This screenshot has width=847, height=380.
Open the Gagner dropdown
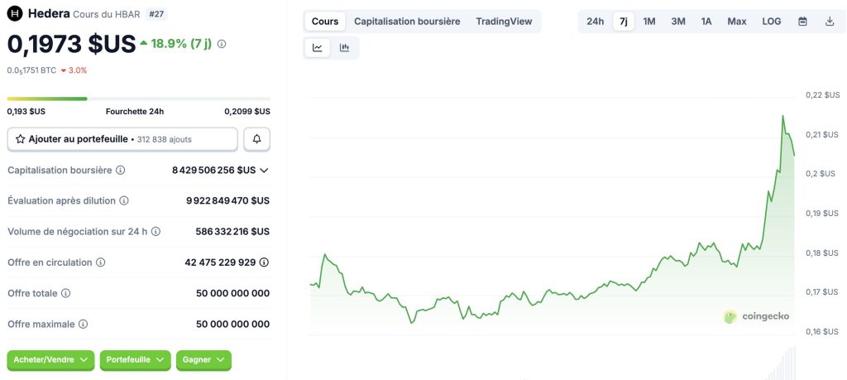203,360
